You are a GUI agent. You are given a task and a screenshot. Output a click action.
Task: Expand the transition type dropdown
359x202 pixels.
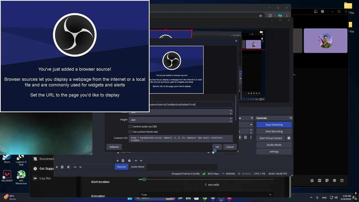pos(251,125)
